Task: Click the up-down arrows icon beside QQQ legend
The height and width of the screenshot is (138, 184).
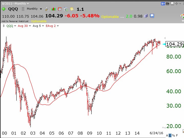Action: (4, 26)
